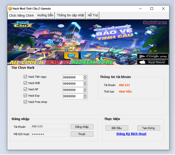Open the Đăng Ký Kích Hoạt link

pyautogui.click(x=131, y=134)
